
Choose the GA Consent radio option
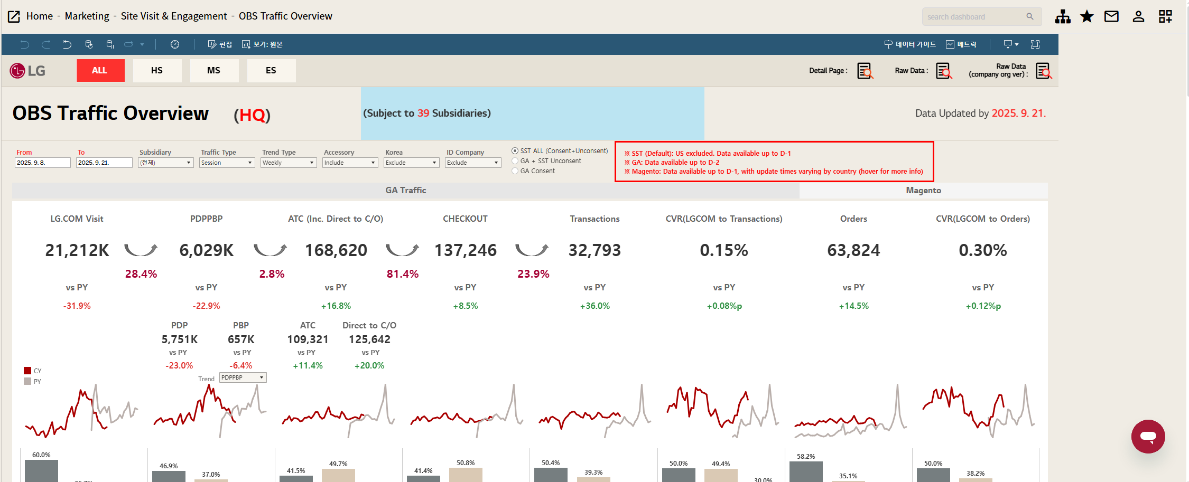515,171
